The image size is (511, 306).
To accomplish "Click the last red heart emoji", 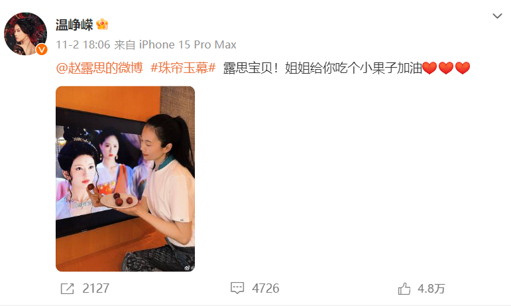I will [463, 68].
